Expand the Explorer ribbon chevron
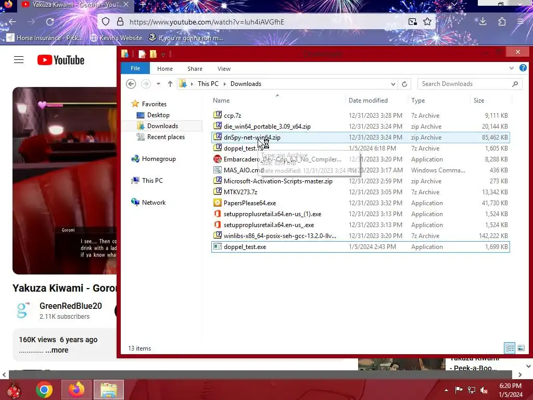533x400 pixels. click(512, 68)
